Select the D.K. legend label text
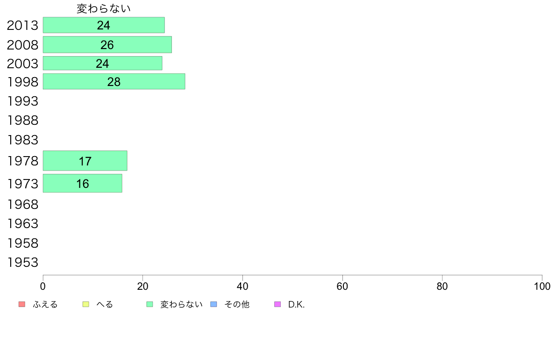The height and width of the screenshot is (344, 555). pyautogui.click(x=296, y=304)
